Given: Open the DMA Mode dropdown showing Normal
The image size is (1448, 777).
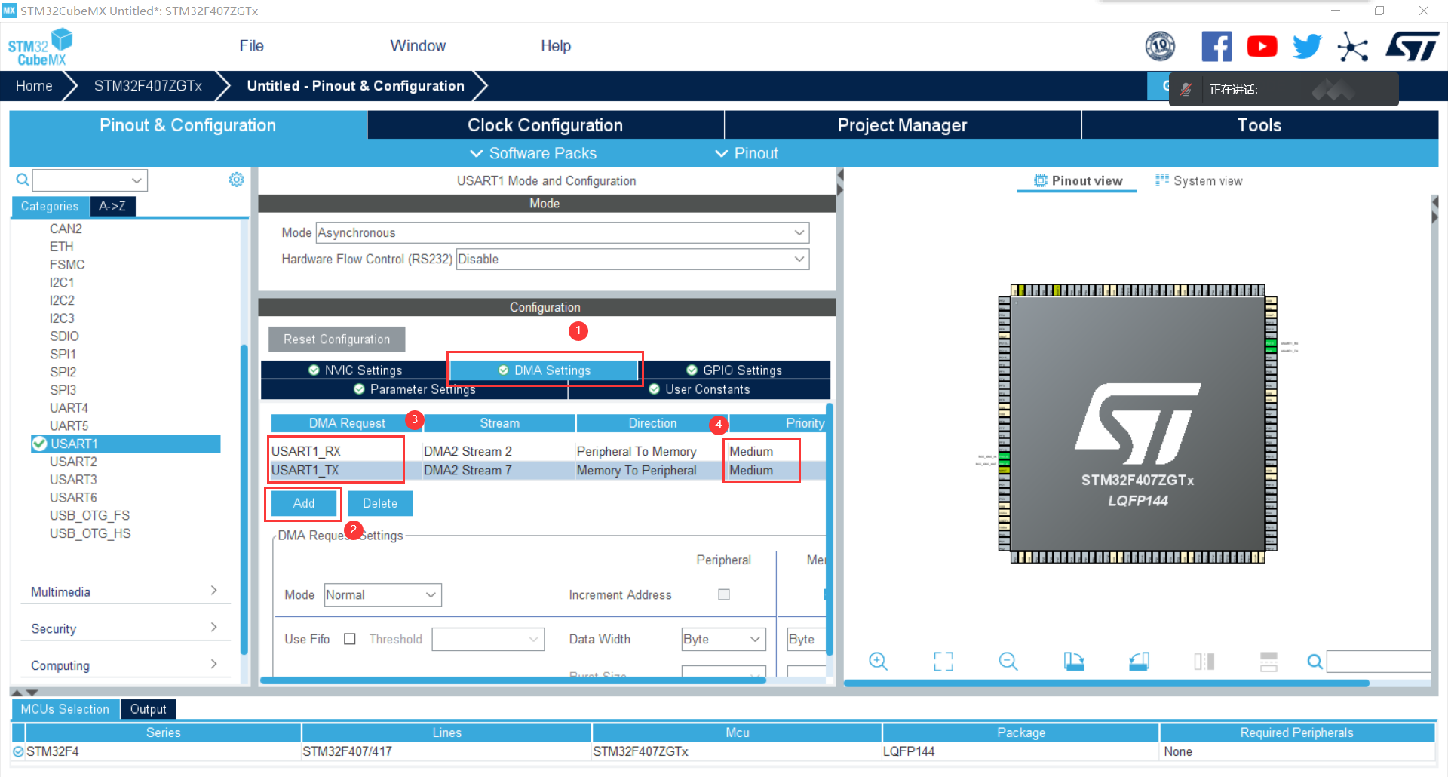Looking at the screenshot, I should (x=382, y=594).
